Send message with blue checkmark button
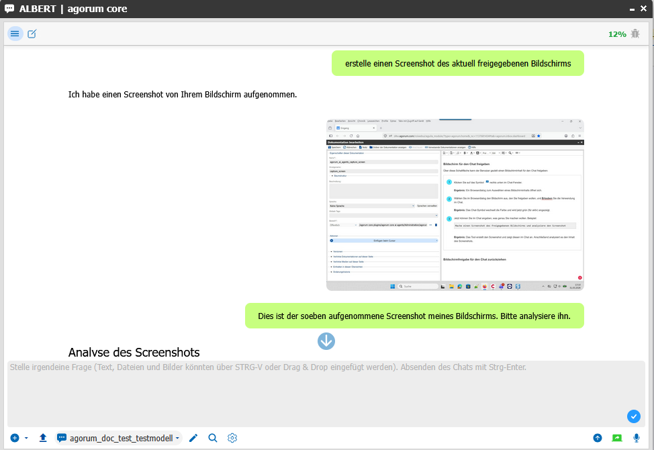Viewport: 654px width, 450px height. (x=634, y=416)
